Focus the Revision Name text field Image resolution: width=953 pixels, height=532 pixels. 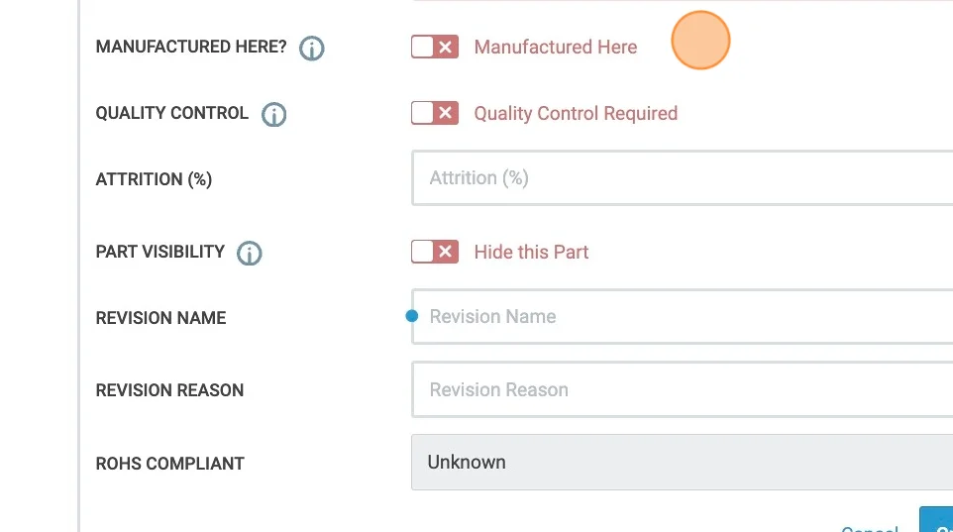[684, 317]
